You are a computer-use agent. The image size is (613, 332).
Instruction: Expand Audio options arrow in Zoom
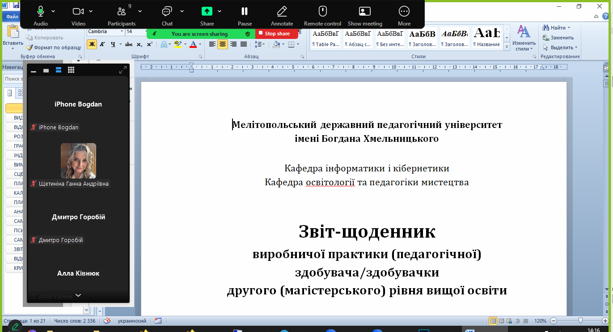pyautogui.click(x=54, y=11)
